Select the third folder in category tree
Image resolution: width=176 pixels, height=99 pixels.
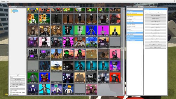13,12
